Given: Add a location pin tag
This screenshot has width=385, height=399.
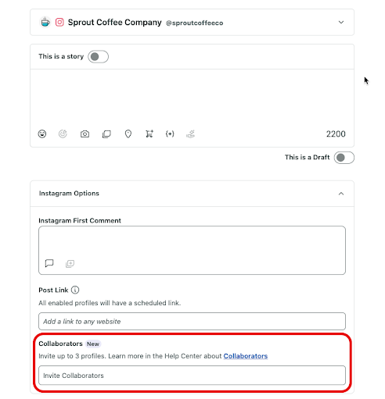Looking at the screenshot, I should click(128, 134).
